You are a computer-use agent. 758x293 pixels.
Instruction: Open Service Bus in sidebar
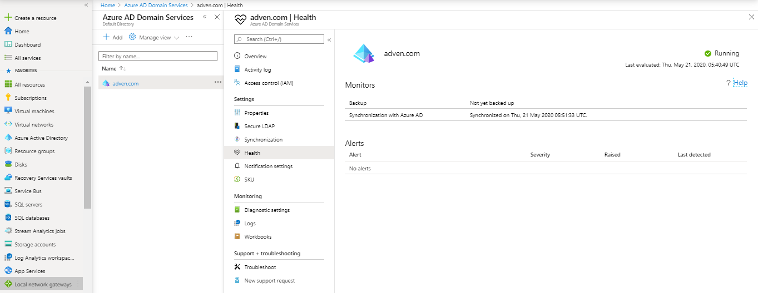click(28, 191)
